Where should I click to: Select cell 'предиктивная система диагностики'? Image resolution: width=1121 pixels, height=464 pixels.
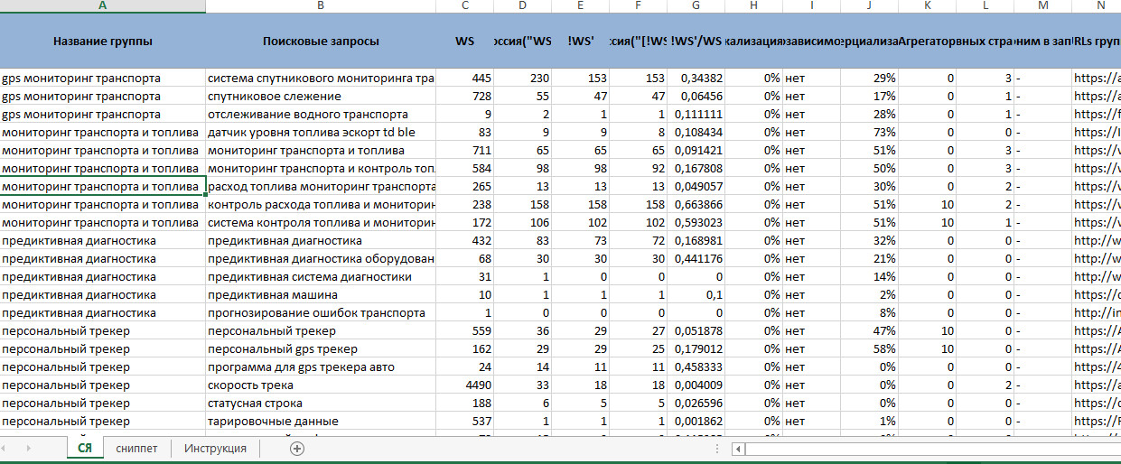(321, 277)
